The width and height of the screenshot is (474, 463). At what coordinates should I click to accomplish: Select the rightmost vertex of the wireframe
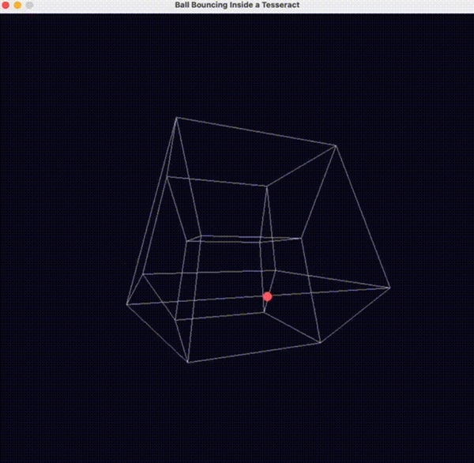(389, 288)
